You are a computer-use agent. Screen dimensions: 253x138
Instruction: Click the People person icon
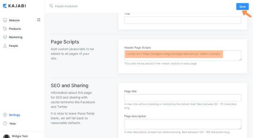[x=5, y=46]
